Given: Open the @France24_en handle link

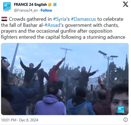Looking at the screenshot, I should pyautogui.click(x=26, y=10).
